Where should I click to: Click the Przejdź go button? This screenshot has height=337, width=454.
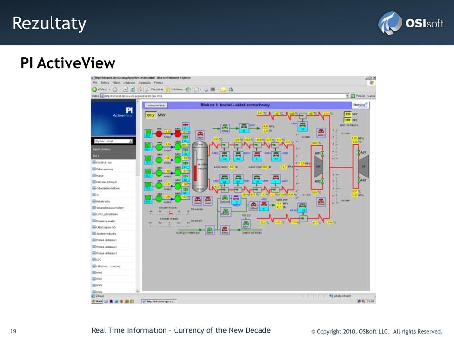tap(358, 96)
